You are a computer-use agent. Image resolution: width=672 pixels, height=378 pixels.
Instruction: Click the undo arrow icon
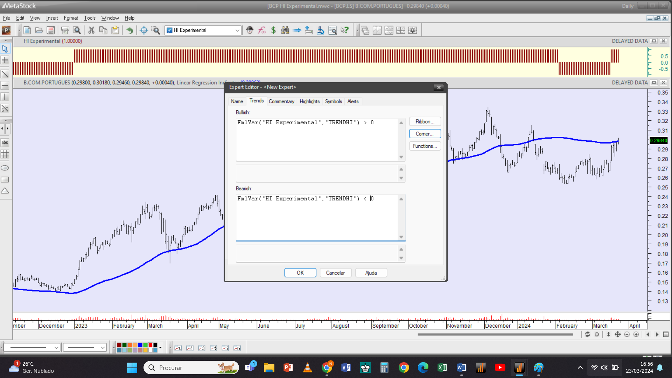point(129,30)
